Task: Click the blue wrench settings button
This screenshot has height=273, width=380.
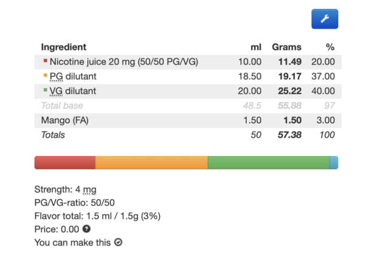Action: (325, 19)
